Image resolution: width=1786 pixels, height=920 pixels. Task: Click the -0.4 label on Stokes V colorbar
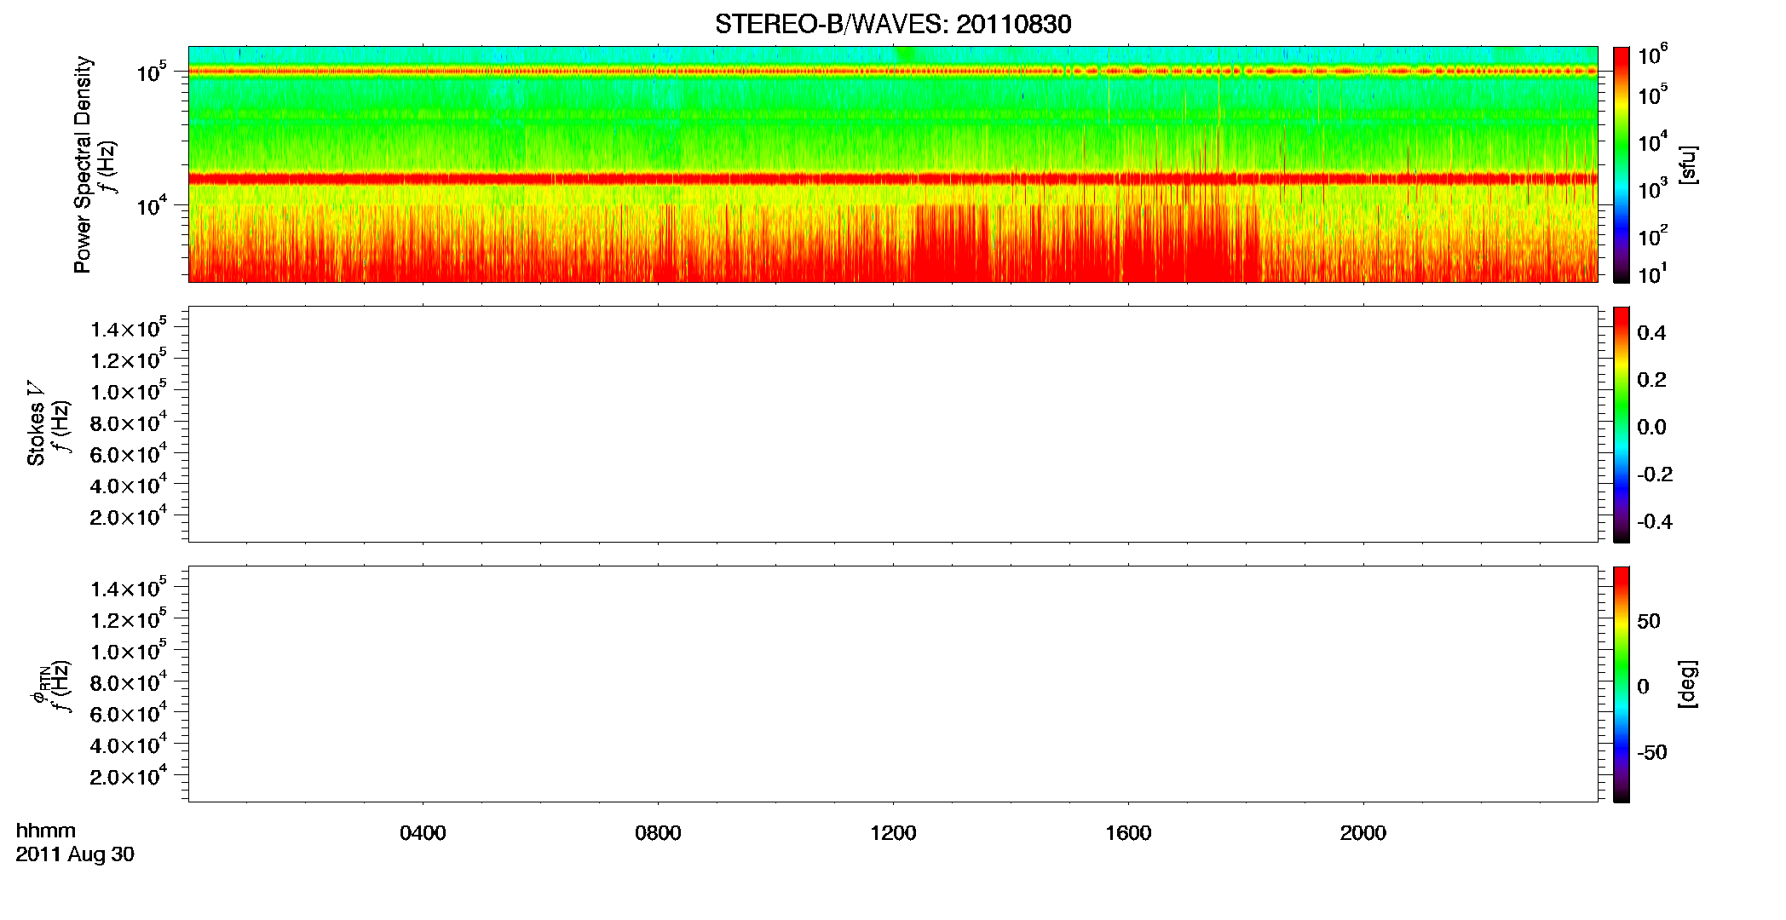[x=1655, y=521]
